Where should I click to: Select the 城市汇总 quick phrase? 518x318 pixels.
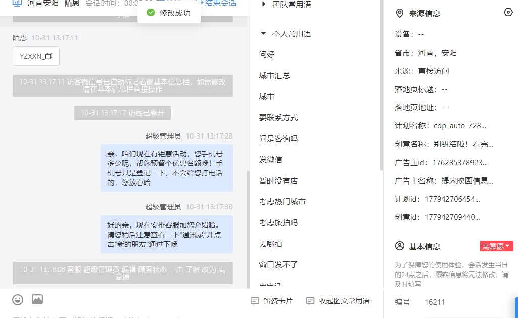[274, 76]
